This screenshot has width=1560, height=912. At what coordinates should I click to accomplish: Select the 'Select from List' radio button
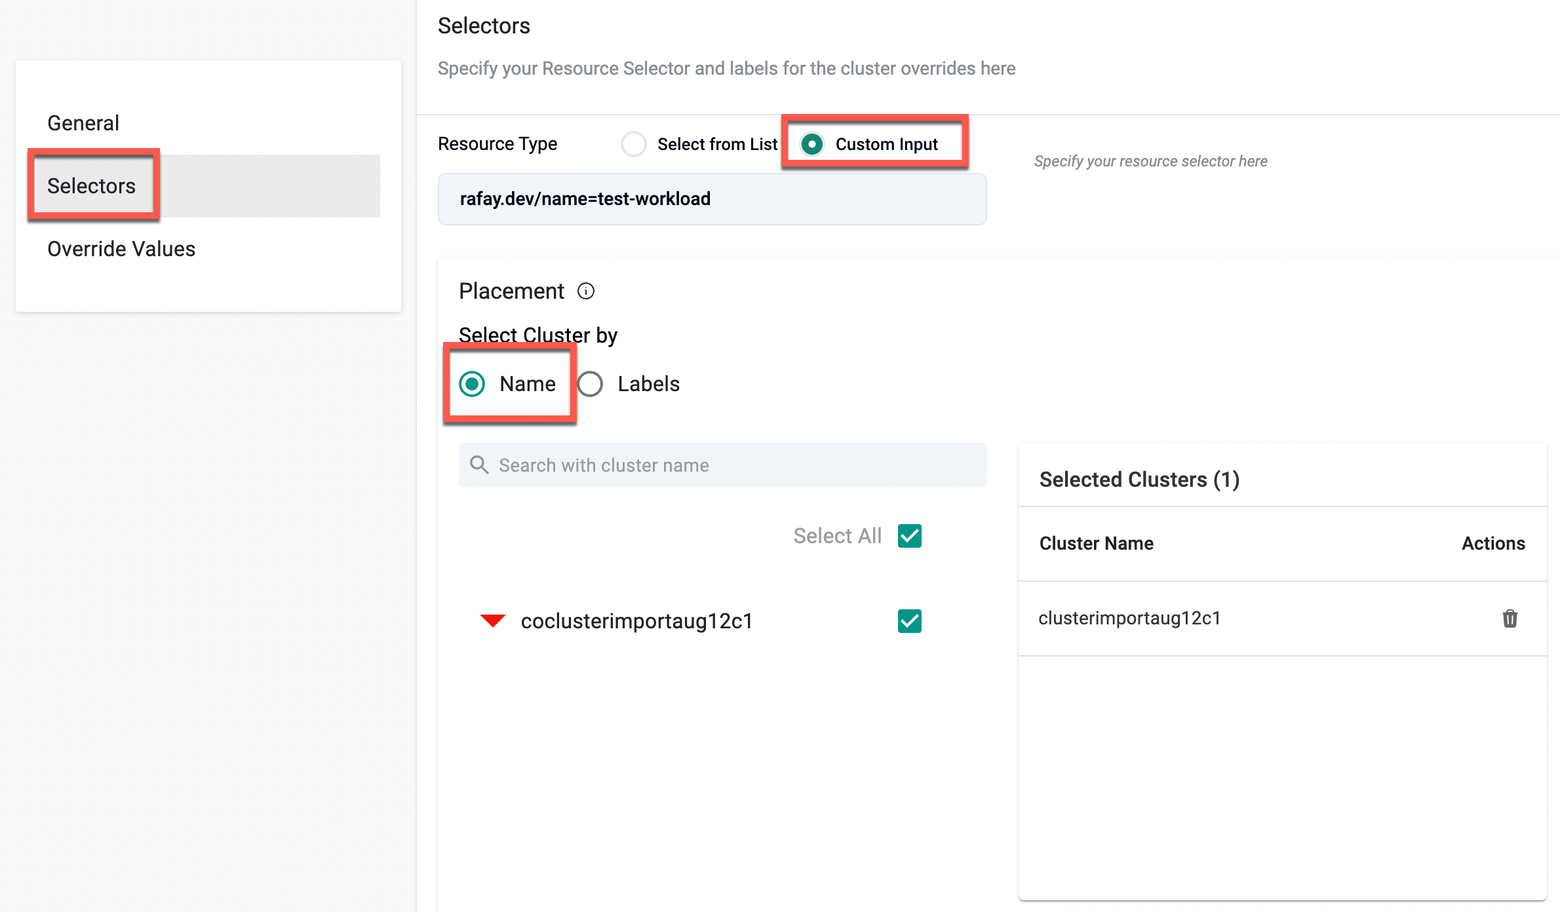[634, 144]
